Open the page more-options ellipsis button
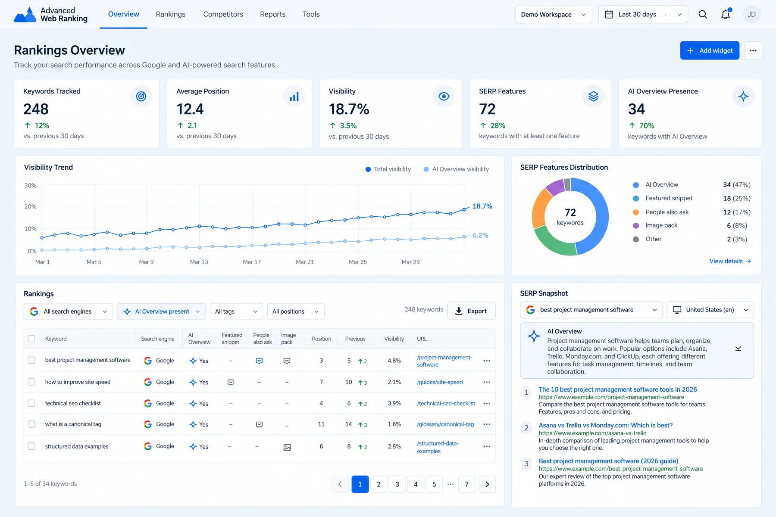 coord(753,50)
